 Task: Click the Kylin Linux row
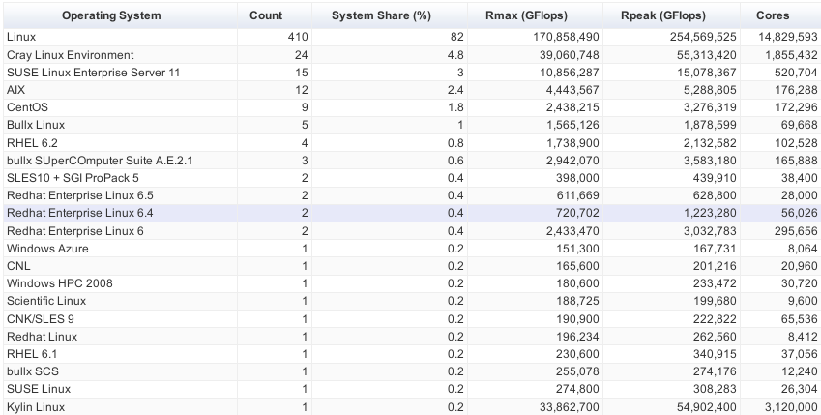point(412,407)
